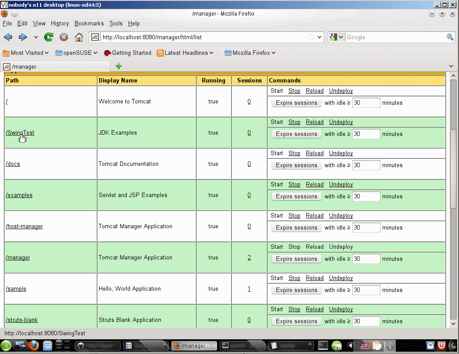Open the View menu
Image resolution: width=459 pixels, height=354 pixels.
click(39, 23)
